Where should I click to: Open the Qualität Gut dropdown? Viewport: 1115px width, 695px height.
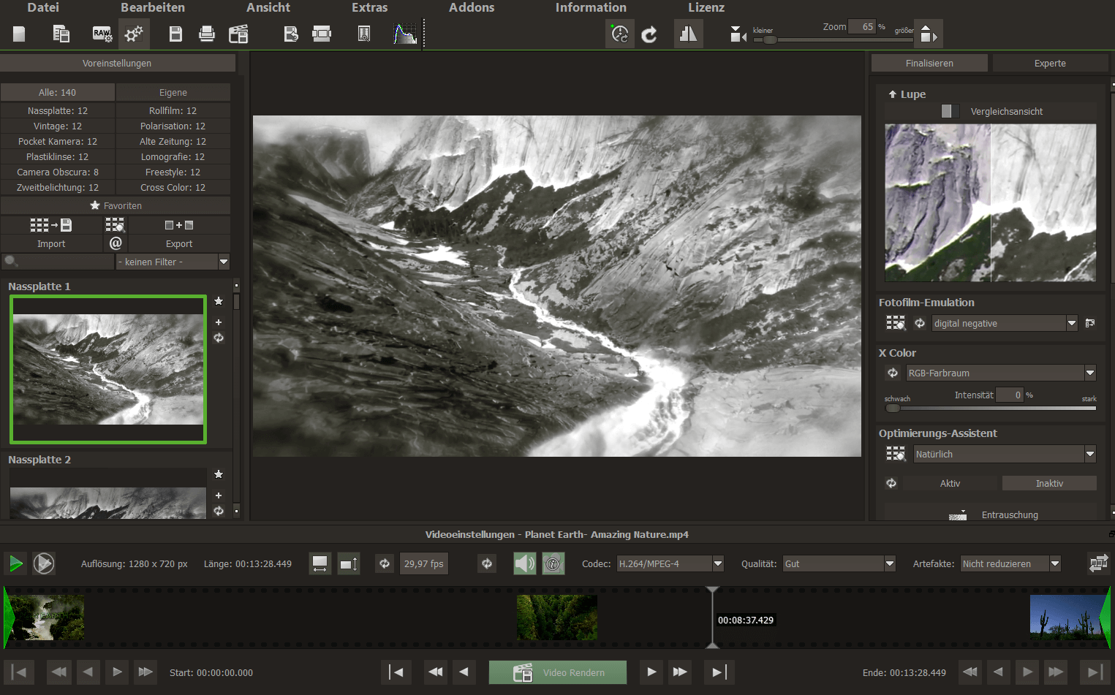click(x=839, y=563)
